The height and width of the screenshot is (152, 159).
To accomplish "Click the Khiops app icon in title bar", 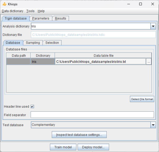I will pos(4,4).
